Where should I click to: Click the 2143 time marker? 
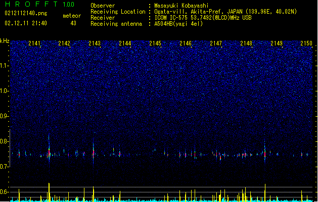95,43
